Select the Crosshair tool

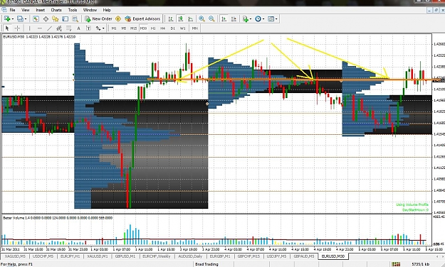point(17,28)
